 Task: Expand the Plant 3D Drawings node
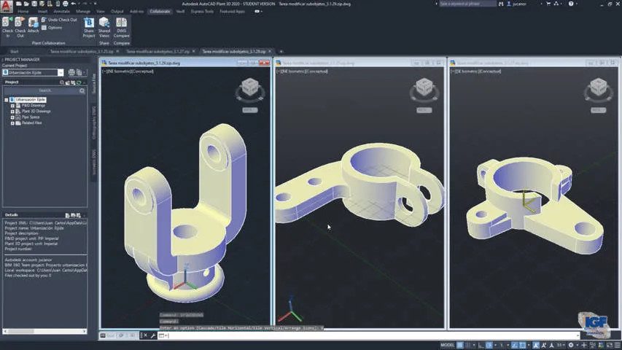[12, 112]
